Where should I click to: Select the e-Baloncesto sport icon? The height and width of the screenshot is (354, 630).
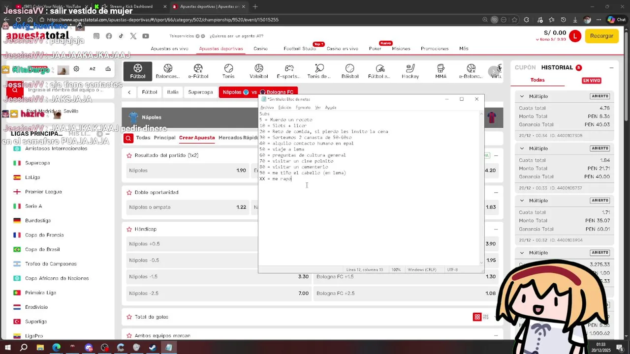[x=471, y=71]
